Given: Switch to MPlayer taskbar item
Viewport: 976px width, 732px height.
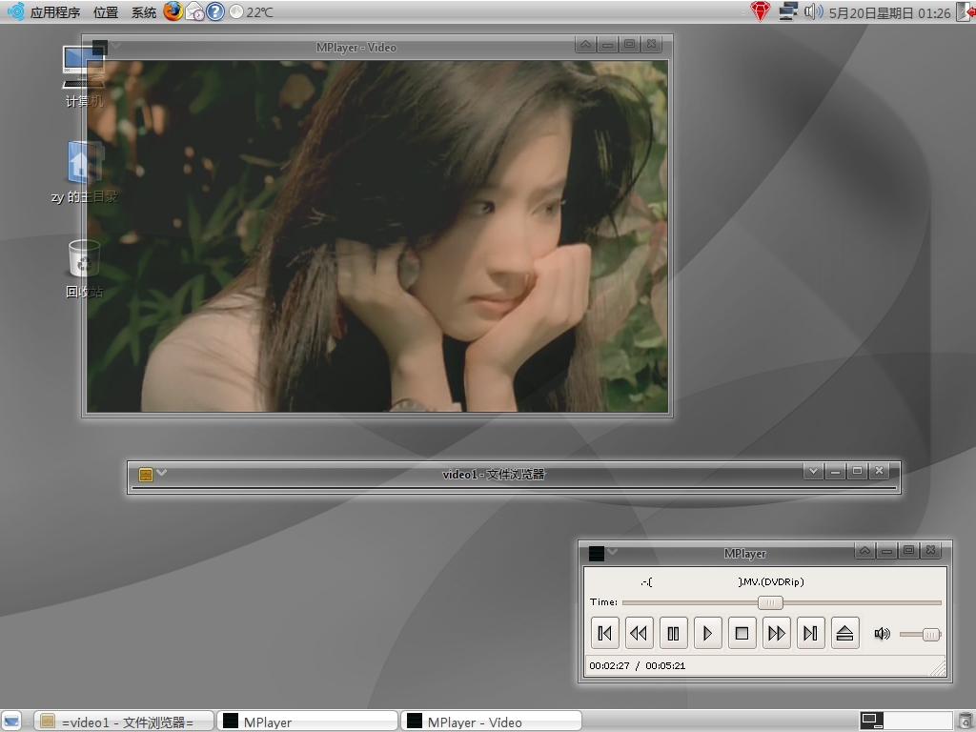Looking at the screenshot, I should (x=308, y=722).
